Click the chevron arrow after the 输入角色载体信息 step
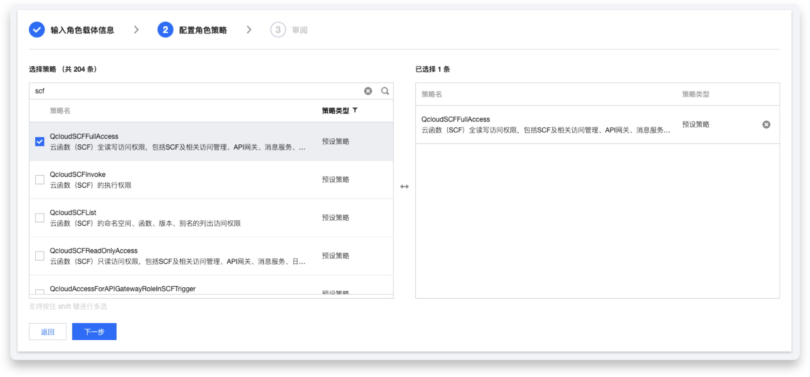This screenshot has height=377, width=810. tap(136, 30)
